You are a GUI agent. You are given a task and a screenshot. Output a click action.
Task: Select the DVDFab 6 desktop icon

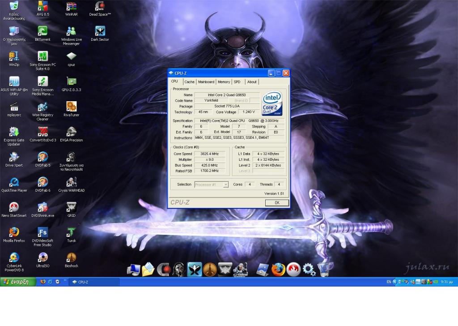(x=42, y=184)
